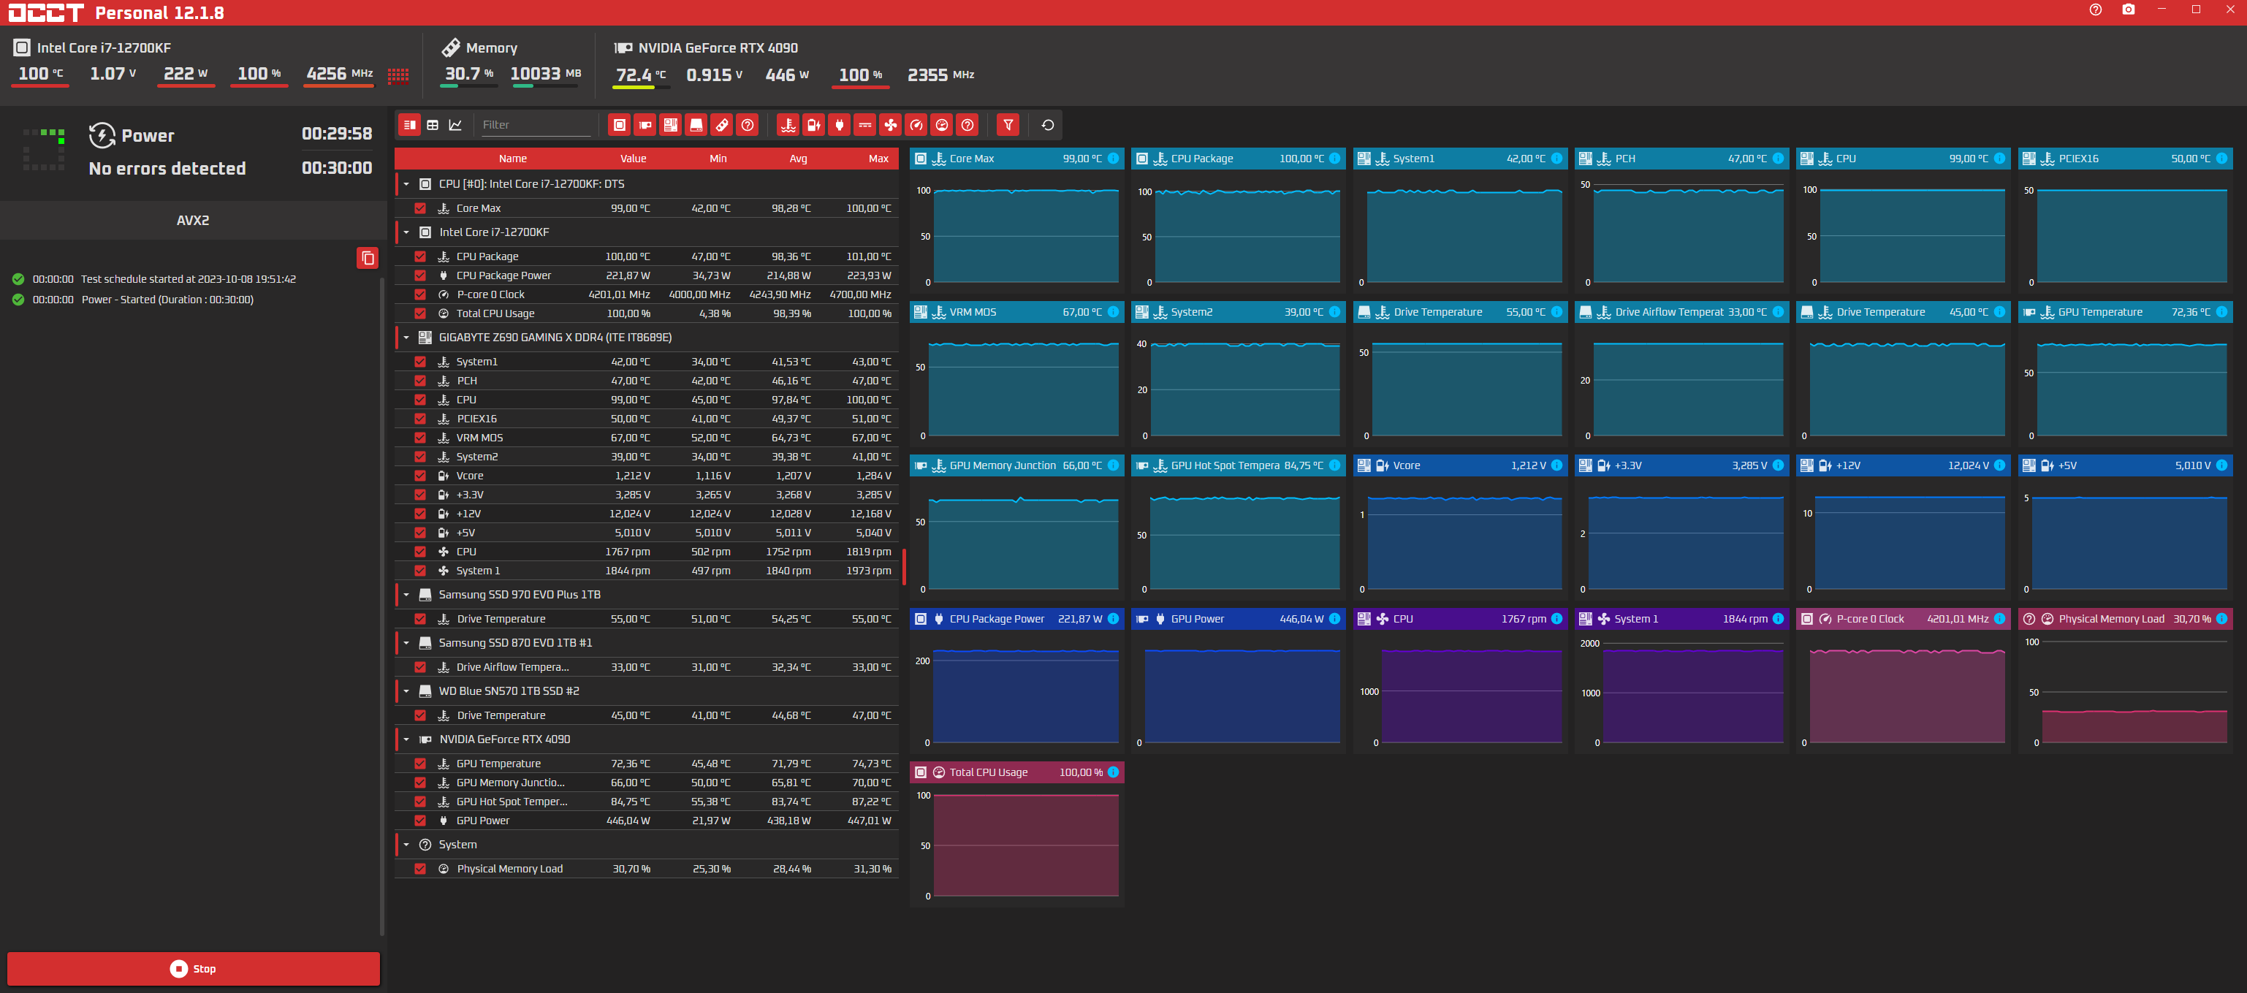Sort the table by the Max column header
This screenshot has width=2247, height=993.
point(878,159)
